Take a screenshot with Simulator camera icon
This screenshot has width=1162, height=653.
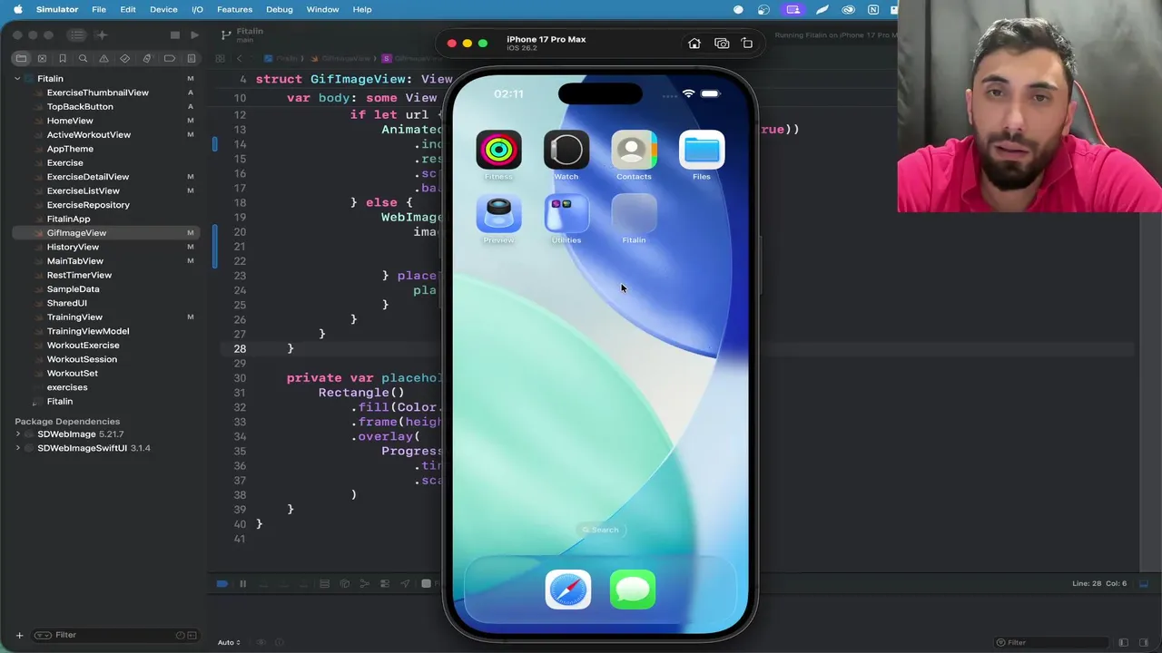(722, 44)
